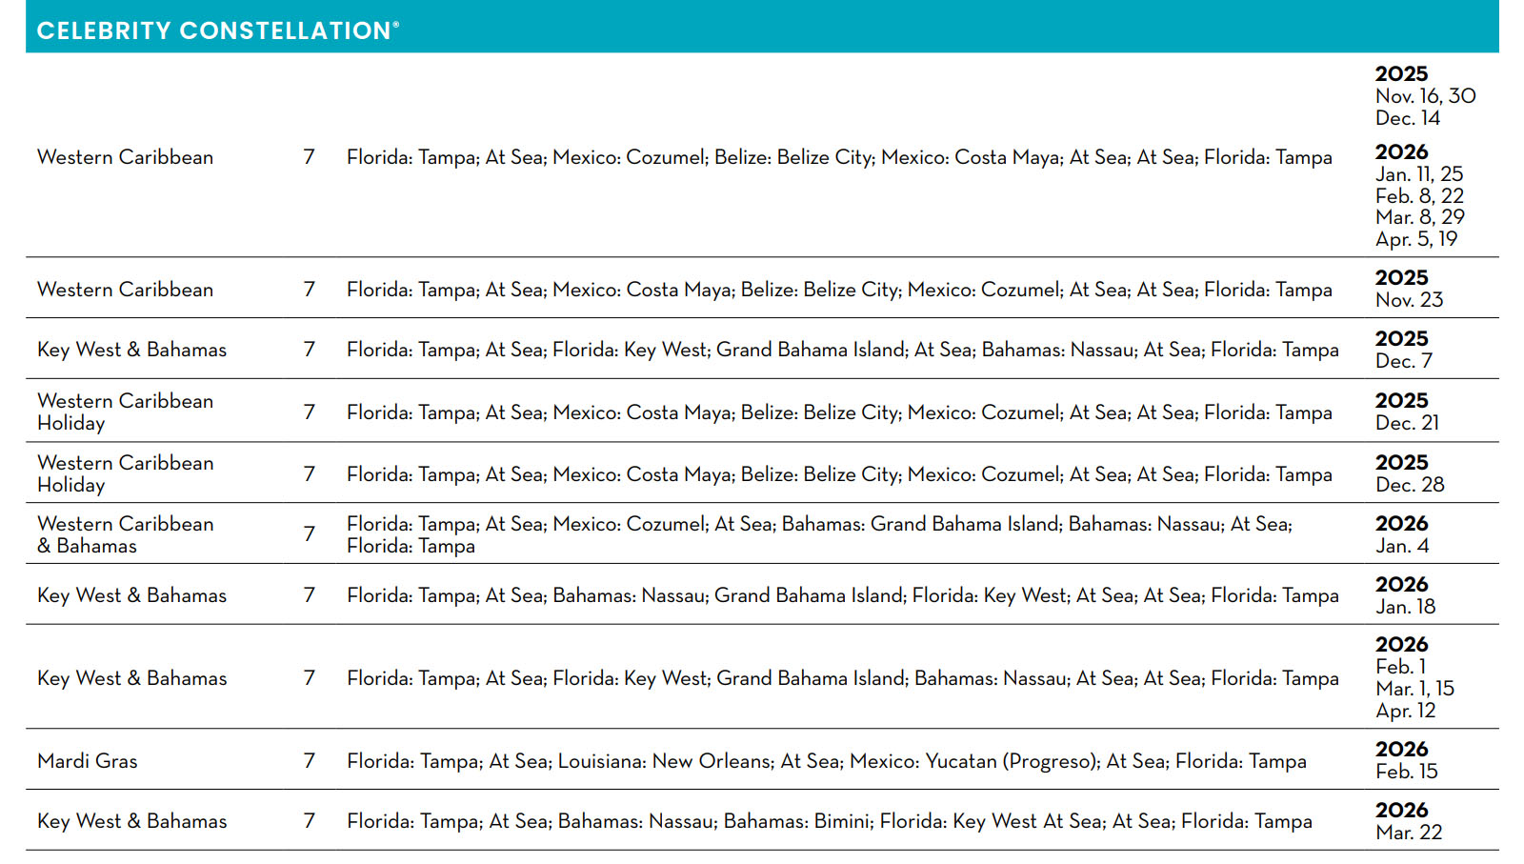Click the nights value 7 in Dec. 7 row
Image resolution: width=1524 pixels, height=864 pixels.
click(310, 350)
